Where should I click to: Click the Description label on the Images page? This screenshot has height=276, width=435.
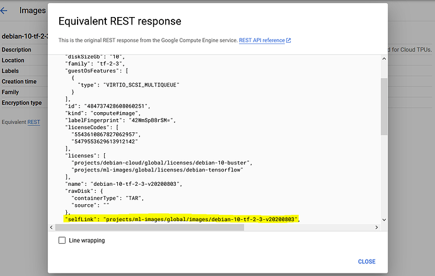click(16, 50)
